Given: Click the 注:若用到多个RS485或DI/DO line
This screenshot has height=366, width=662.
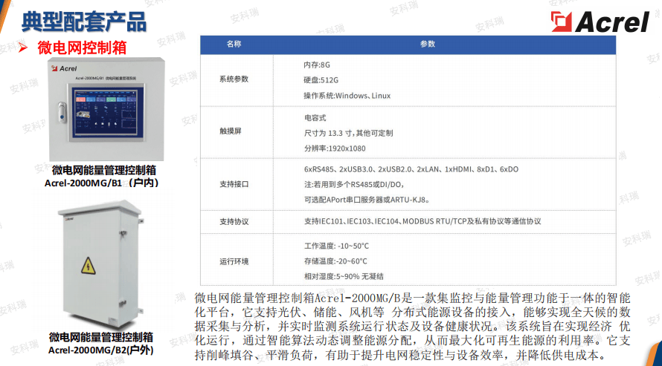Looking at the screenshot, I should coord(354,184).
